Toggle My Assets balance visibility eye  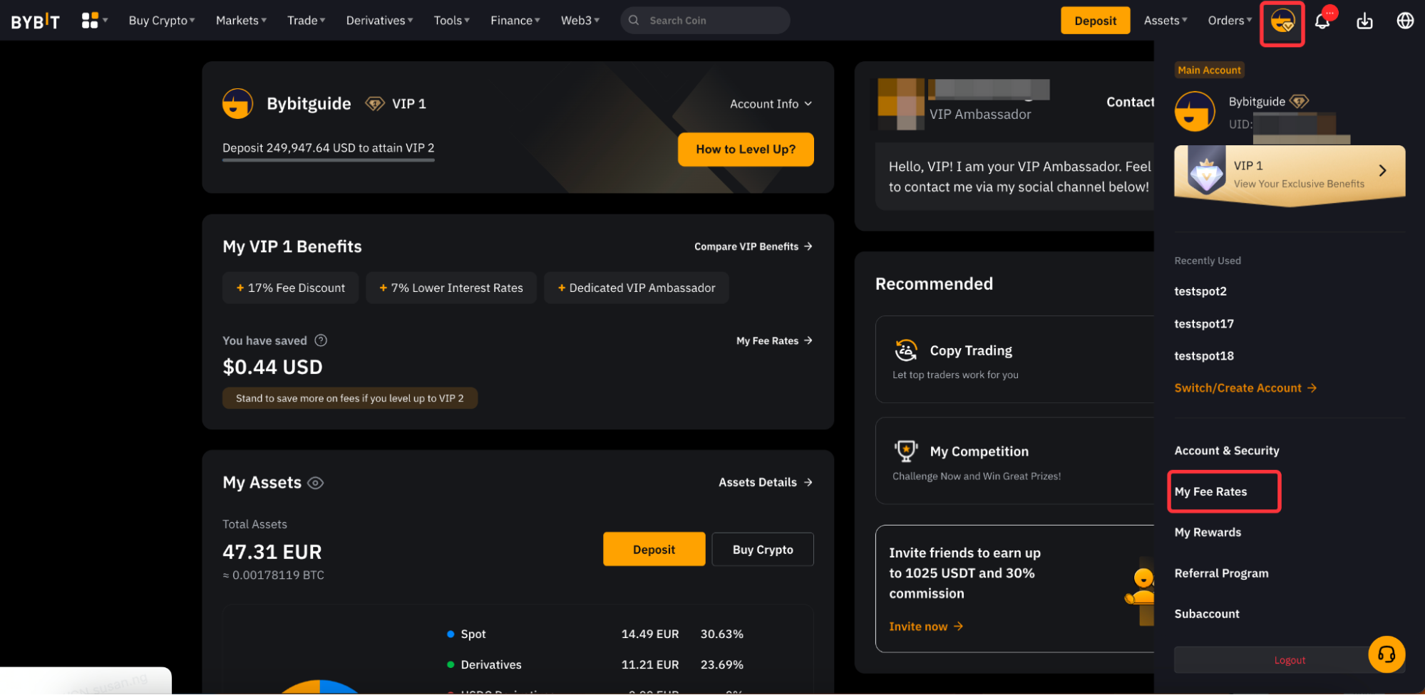(x=315, y=483)
